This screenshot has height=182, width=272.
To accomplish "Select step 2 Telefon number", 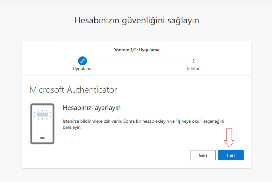I will pyautogui.click(x=193, y=61).
